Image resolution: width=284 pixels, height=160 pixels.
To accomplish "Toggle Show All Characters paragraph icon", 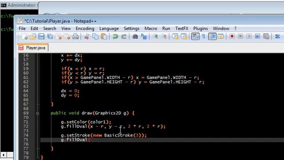I will (204, 36).
